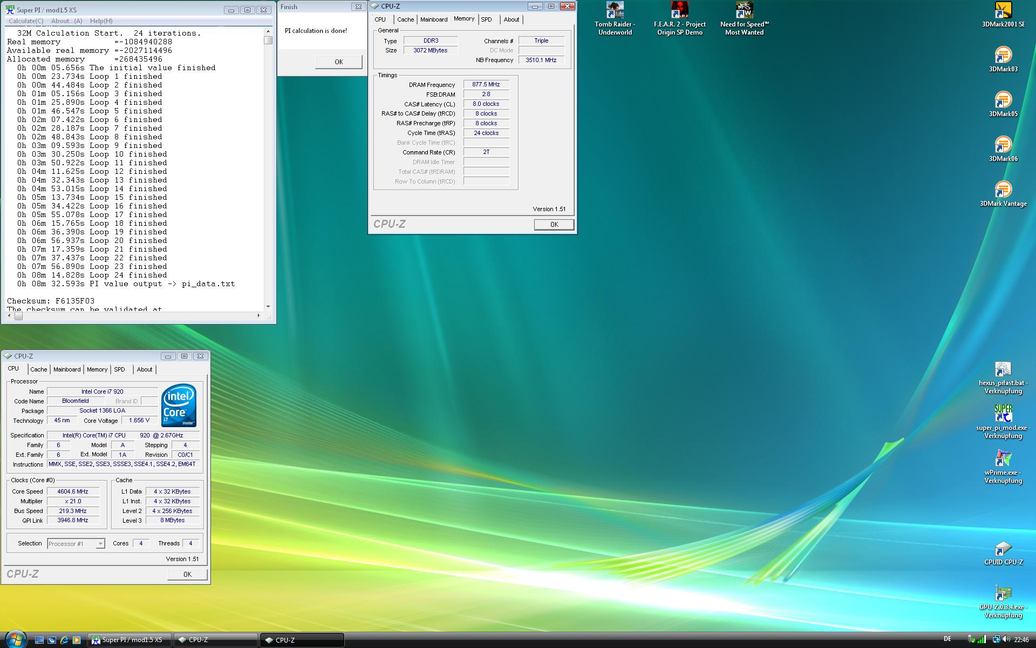Click the Super PI vertical scrollbar down arrow
1036x648 pixels.
click(268, 306)
